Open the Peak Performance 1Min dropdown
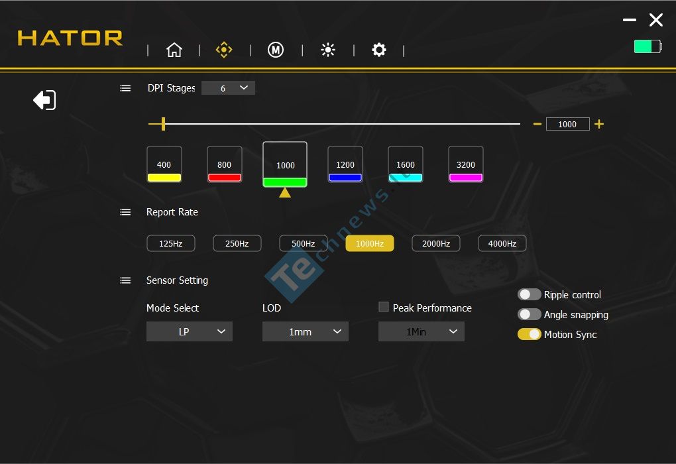The image size is (676, 464). click(x=422, y=331)
